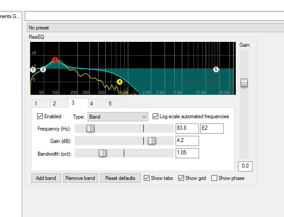
Task: Toggle the Enabled checkbox for band
Action: (x=40, y=116)
